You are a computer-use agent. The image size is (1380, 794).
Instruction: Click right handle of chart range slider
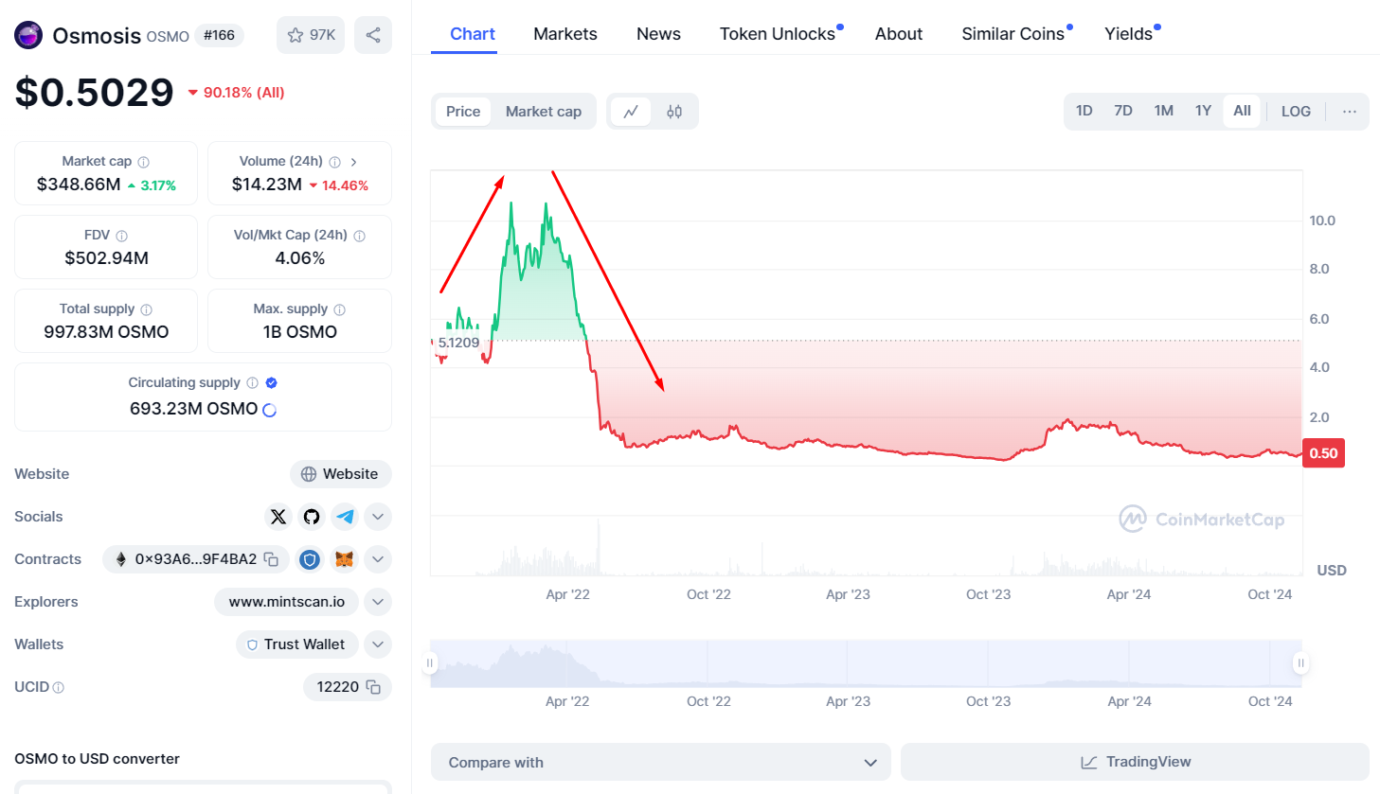(1301, 663)
